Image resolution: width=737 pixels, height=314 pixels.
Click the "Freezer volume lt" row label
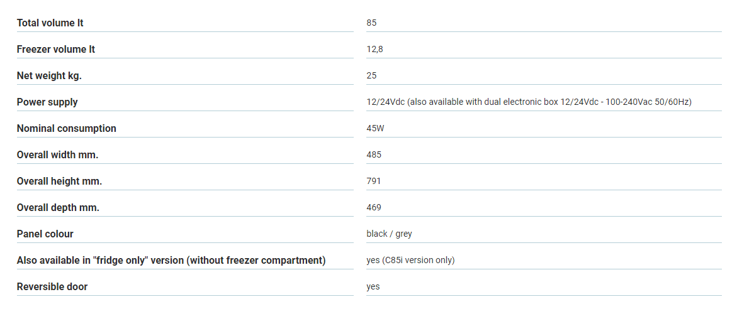pyautogui.click(x=56, y=50)
